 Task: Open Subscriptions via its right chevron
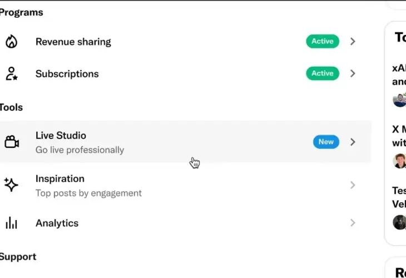pyautogui.click(x=353, y=73)
